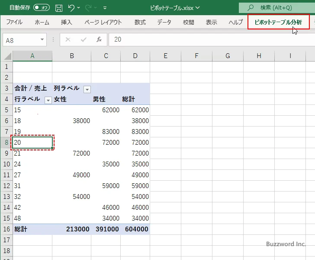Viewport: 315px width, 260px height.
Task: Switch to the ホーム tab
Action: [42, 22]
